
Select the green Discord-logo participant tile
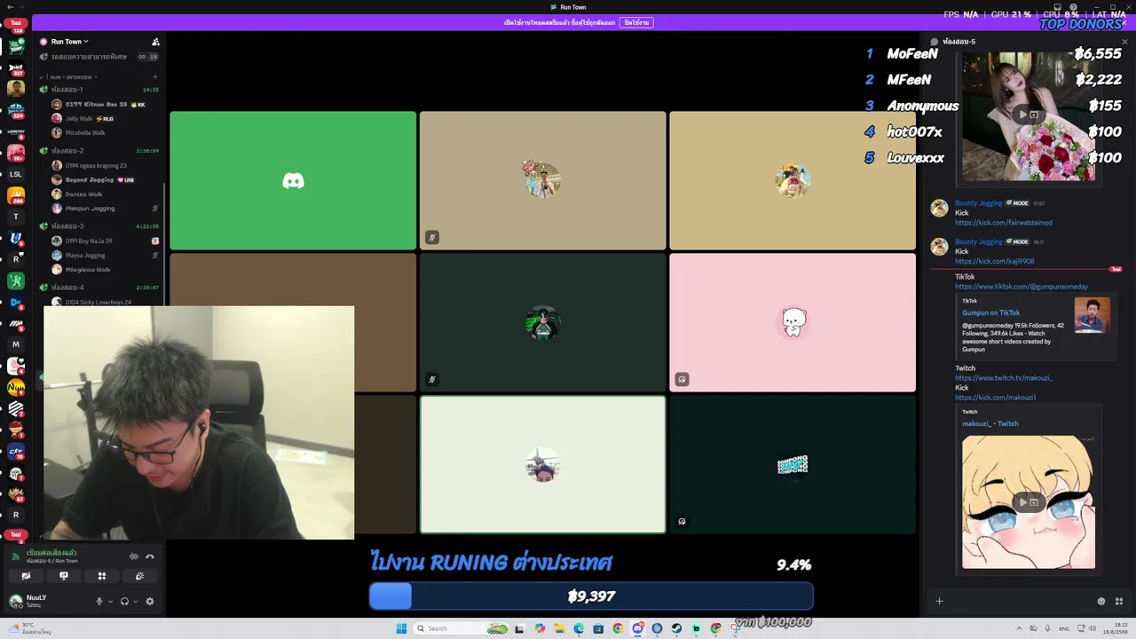click(x=293, y=180)
